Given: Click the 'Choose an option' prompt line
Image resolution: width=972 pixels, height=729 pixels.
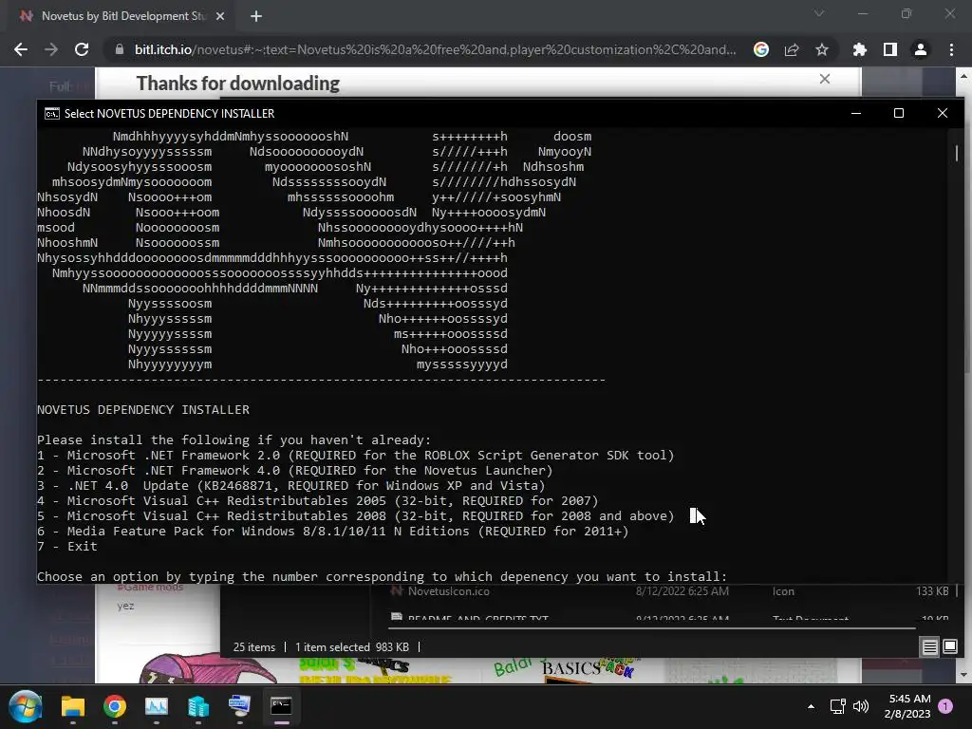Looking at the screenshot, I should point(382,576).
